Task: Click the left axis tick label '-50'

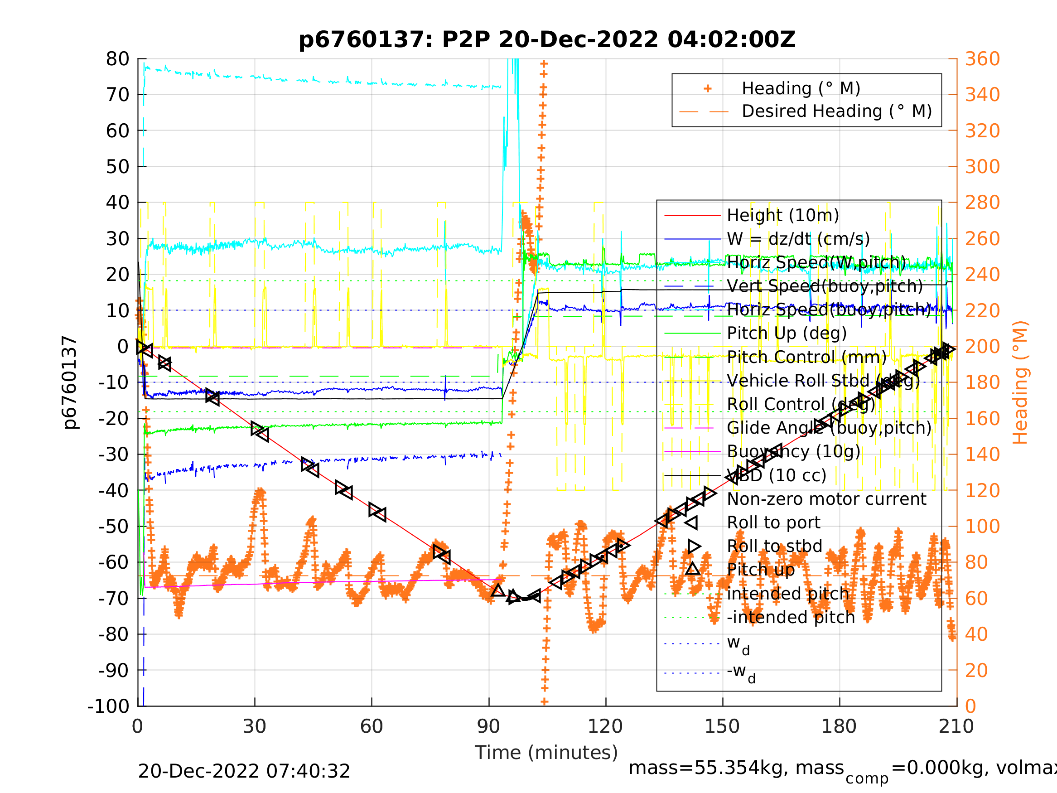Action: (x=114, y=526)
